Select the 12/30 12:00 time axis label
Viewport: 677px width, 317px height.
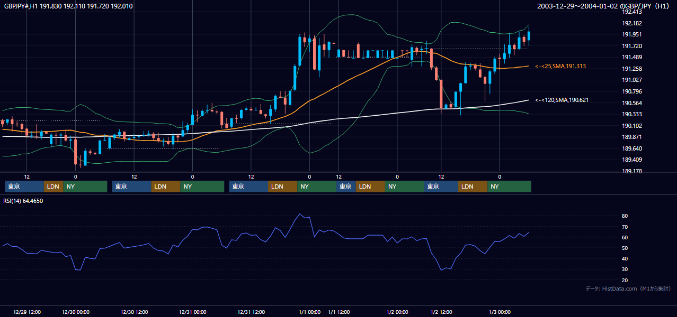135,312
